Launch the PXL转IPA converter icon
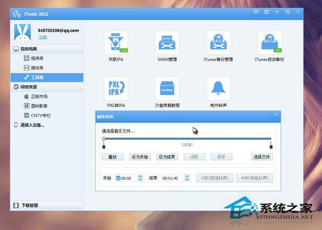This screenshot has width=322, height=230. tap(116, 88)
